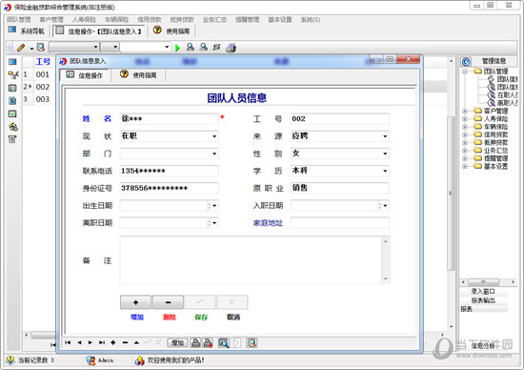This screenshot has width=524, height=370.
Task: Click the first printer icon in bottom bar
Action: tap(196, 342)
